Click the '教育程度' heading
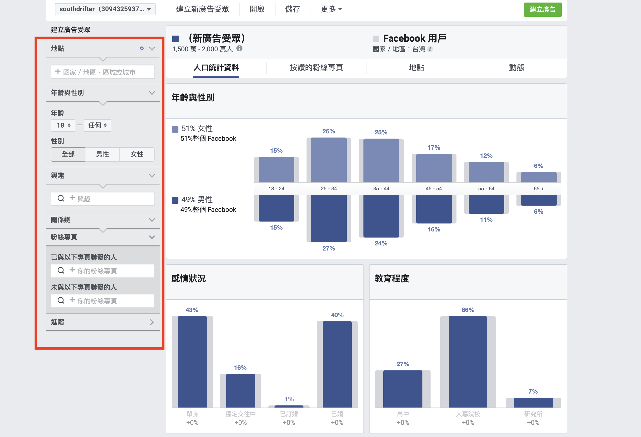641x437 pixels. 392,278
